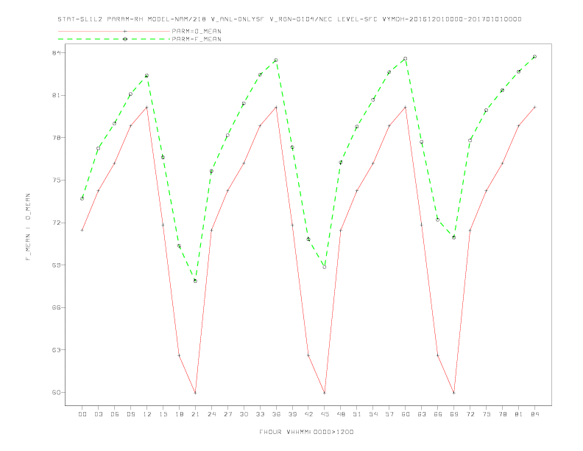Click the x-axis tick label 36

pos(276,414)
